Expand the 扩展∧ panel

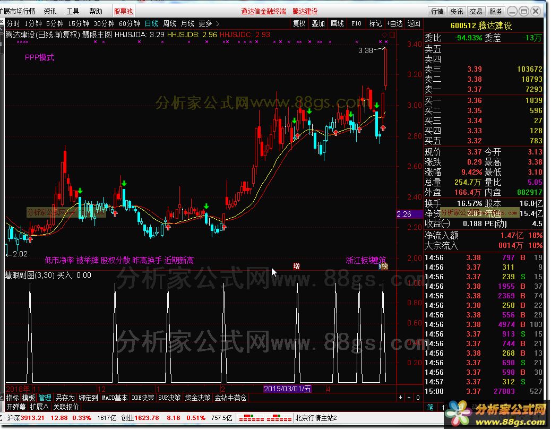pos(39,407)
